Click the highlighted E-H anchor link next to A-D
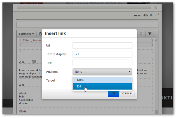 [34, 62]
